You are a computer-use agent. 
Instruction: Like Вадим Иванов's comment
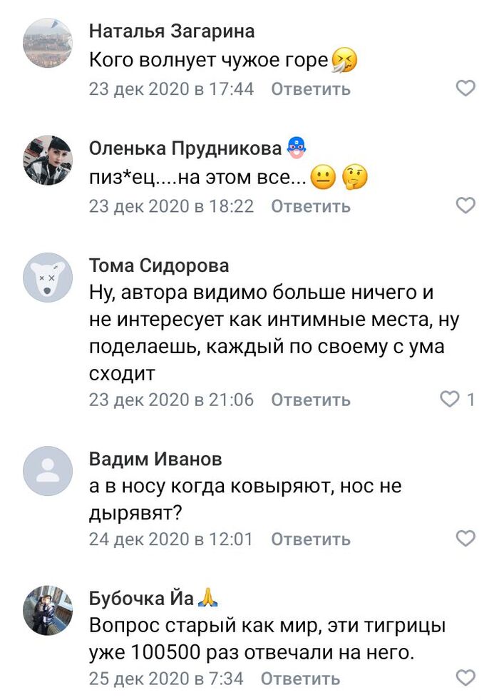[x=465, y=539]
